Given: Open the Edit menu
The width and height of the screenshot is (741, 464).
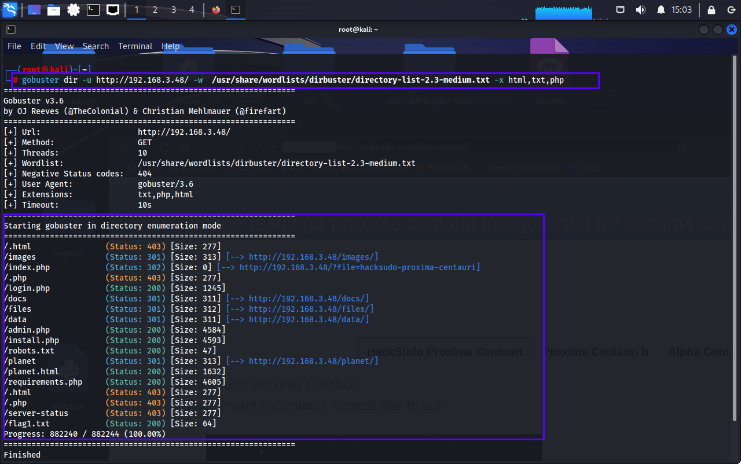Looking at the screenshot, I should pos(38,46).
